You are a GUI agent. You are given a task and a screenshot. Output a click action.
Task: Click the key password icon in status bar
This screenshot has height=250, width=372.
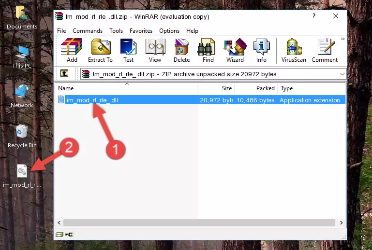[x=69, y=235]
